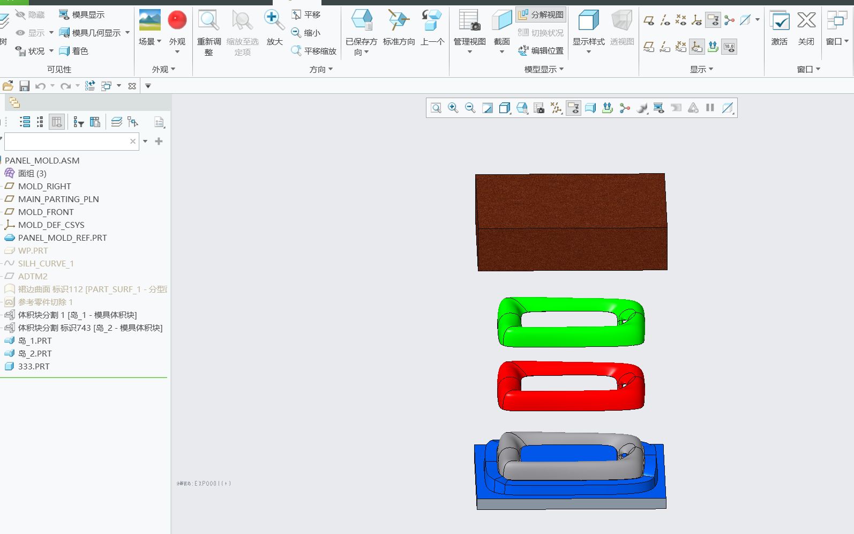Select the 缩小 zoom out tool
The width and height of the screenshot is (854, 534).
click(x=306, y=33)
